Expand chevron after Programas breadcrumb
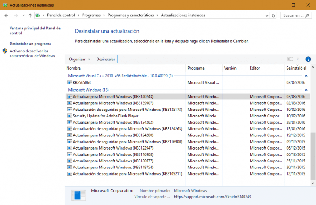The height and width of the screenshot is (205, 316). 104,15
